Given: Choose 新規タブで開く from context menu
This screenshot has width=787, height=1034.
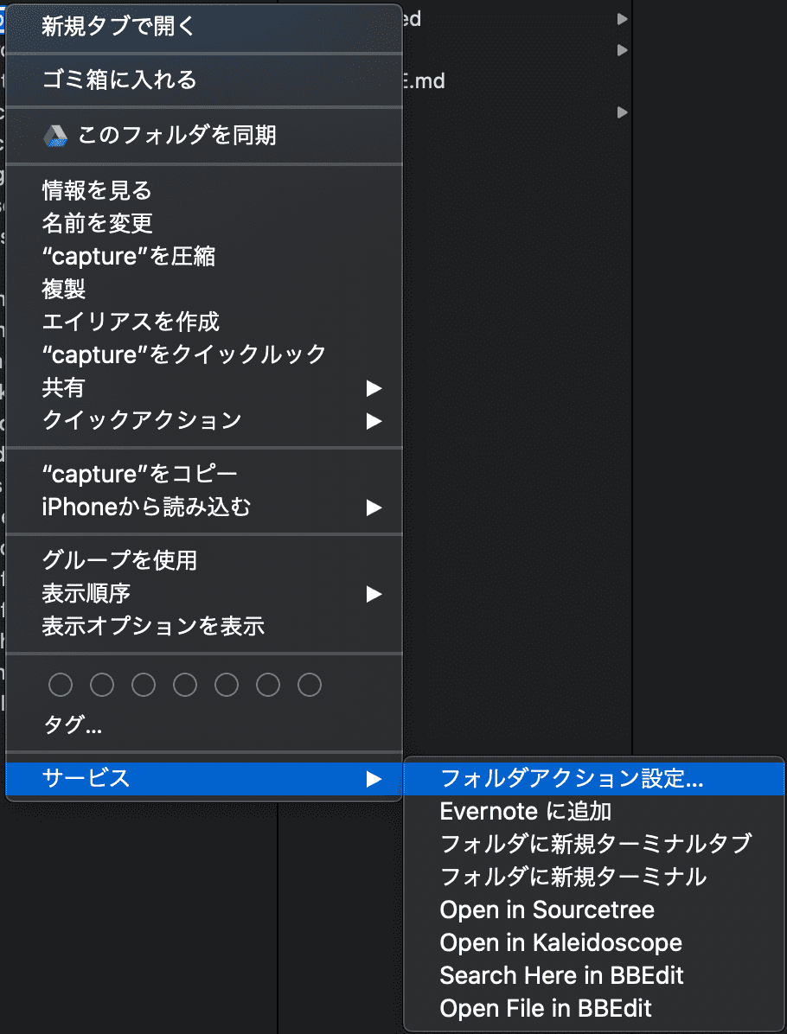Looking at the screenshot, I should coord(119,27).
